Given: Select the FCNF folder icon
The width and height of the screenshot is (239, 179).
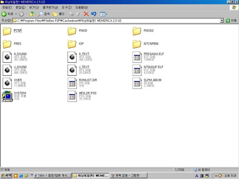Looking at the screenshot, I should (7, 31).
